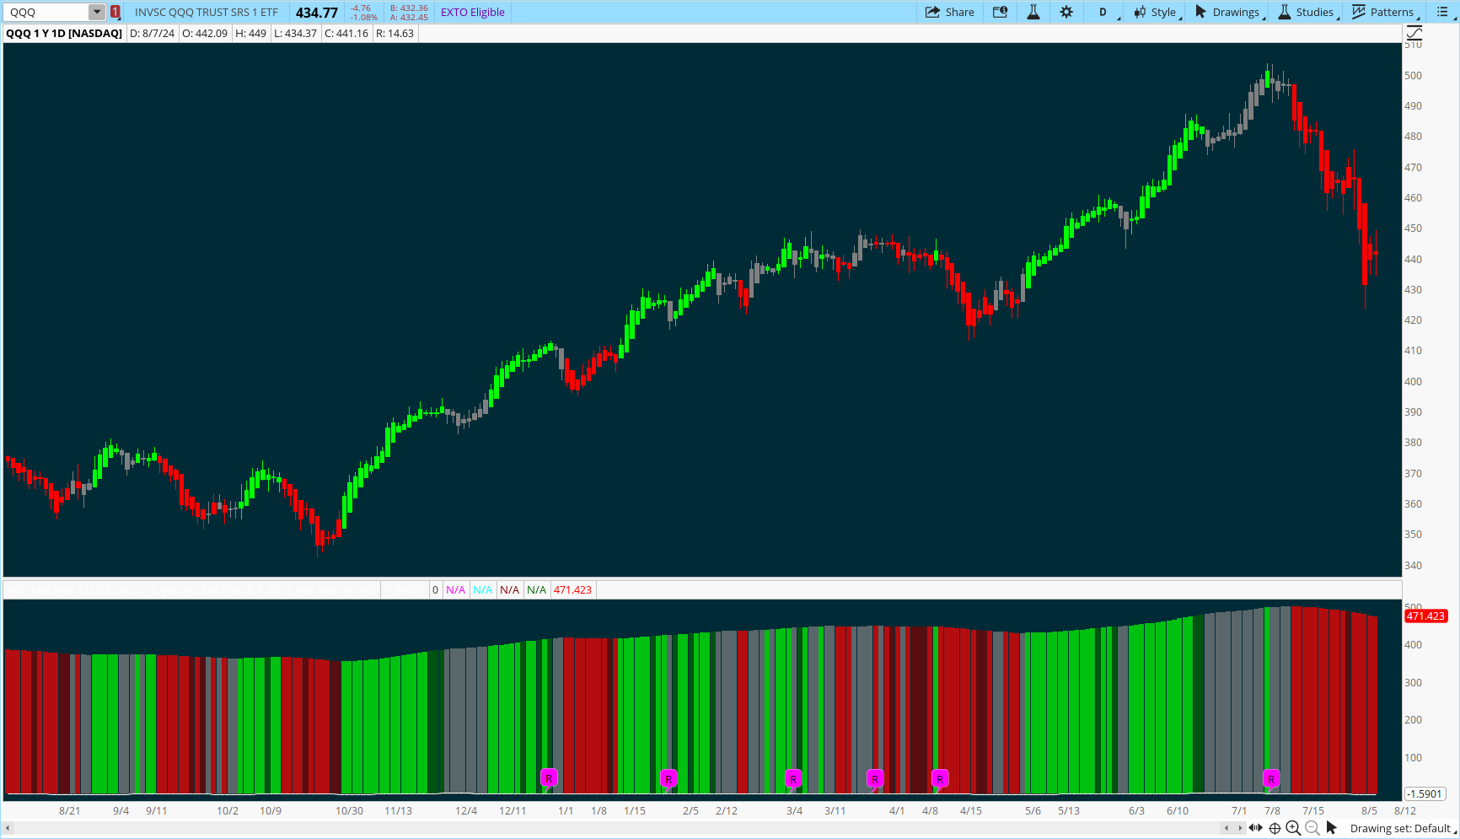Viewport: 1460px width, 839px height.
Task: Open the Studies menu
Action: (x=1307, y=12)
